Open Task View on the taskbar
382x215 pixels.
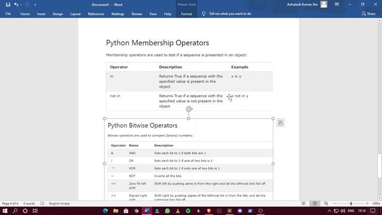click(35, 211)
